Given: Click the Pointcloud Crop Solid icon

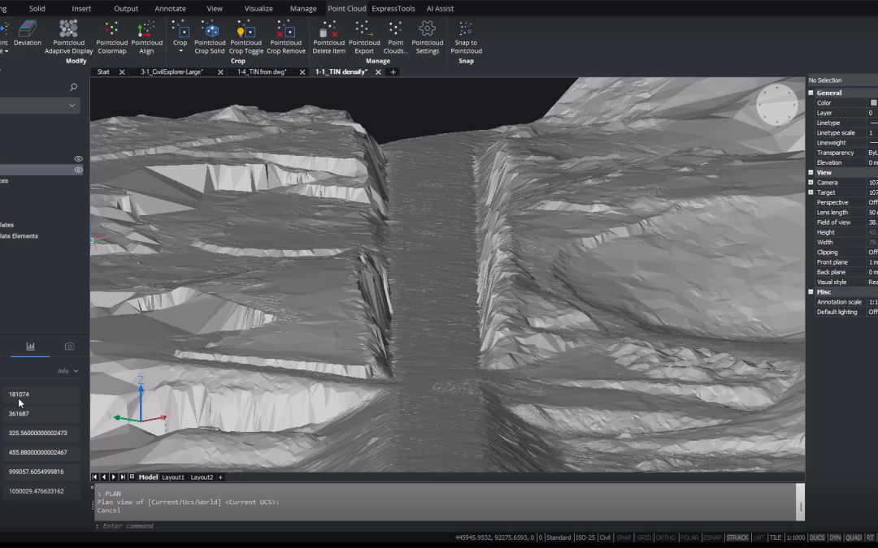Looking at the screenshot, I should pos(210,30).
